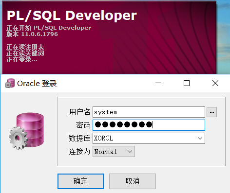230x193 pixels.
Task: Click the 连接为 label
Action: [x=79, y=152]
